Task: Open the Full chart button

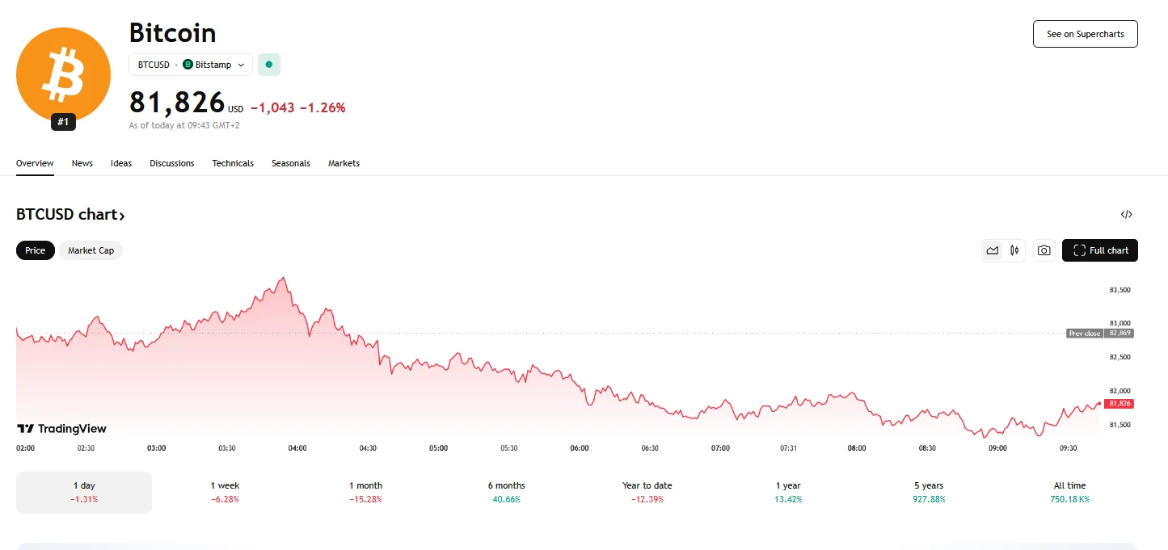Action: (x=1100, y=250)
